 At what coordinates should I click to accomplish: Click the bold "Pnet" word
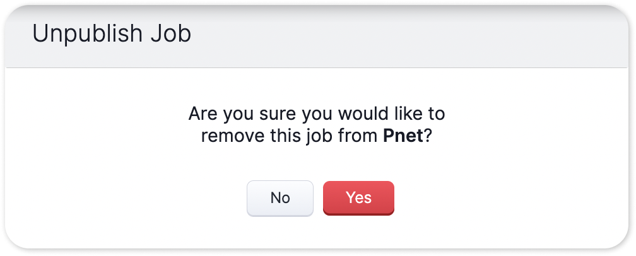[x=403, y=136]
